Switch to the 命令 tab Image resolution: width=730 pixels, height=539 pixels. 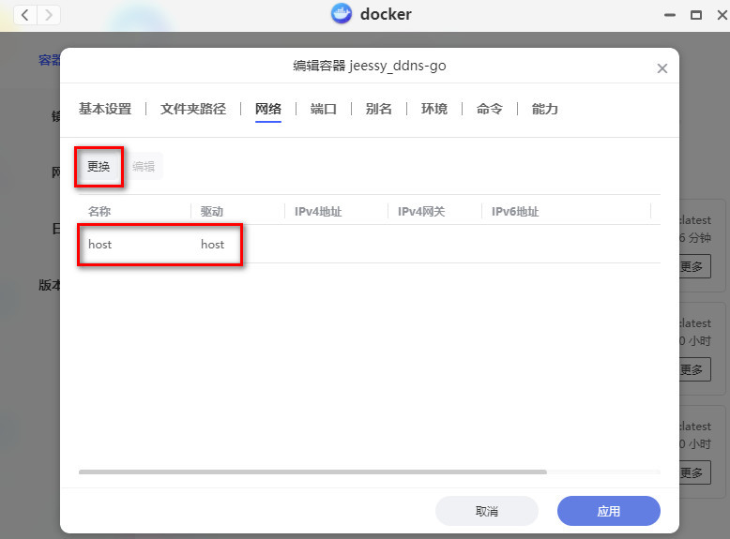pyautogui.click(x=490, y=109)
